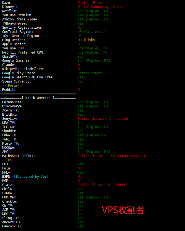Screen dimensions: 185x231
Task: Click the Reddit row label
Action: pos(9,90)
